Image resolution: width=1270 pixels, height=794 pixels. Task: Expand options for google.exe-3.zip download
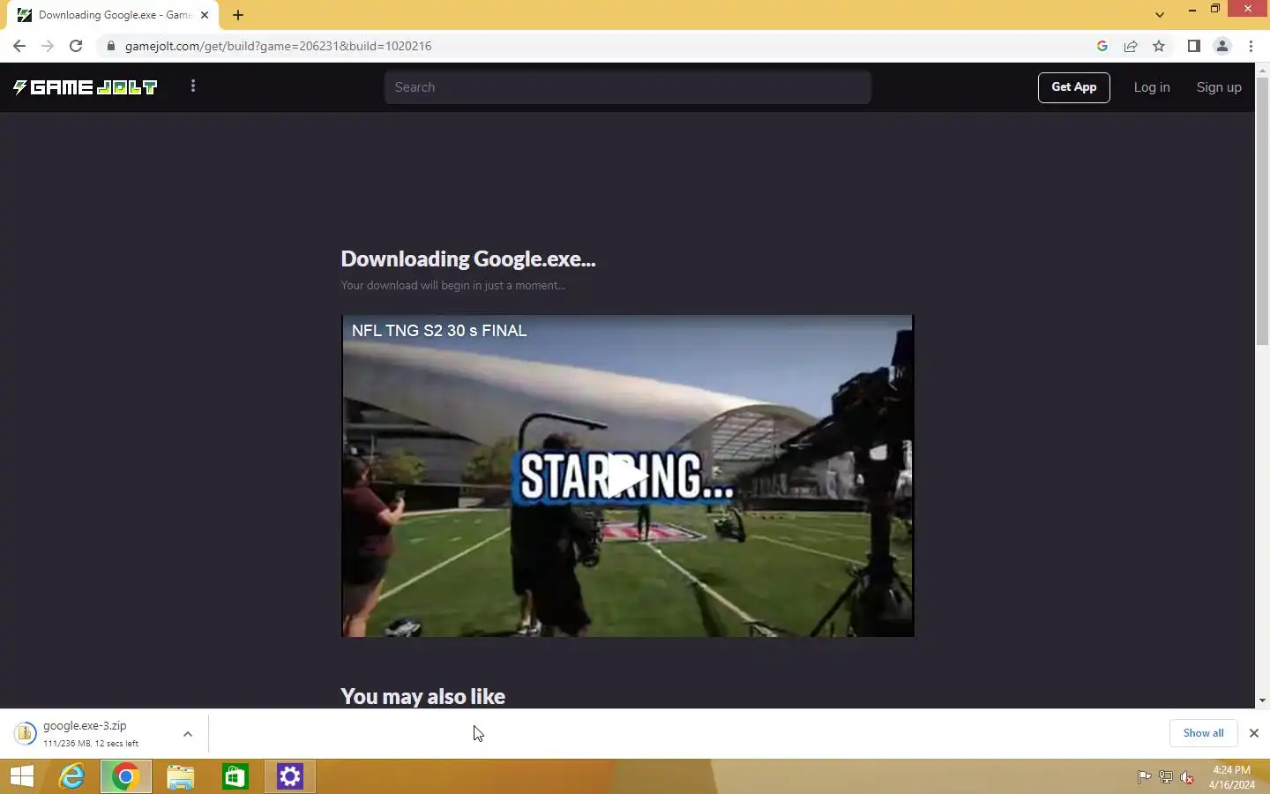187,733
